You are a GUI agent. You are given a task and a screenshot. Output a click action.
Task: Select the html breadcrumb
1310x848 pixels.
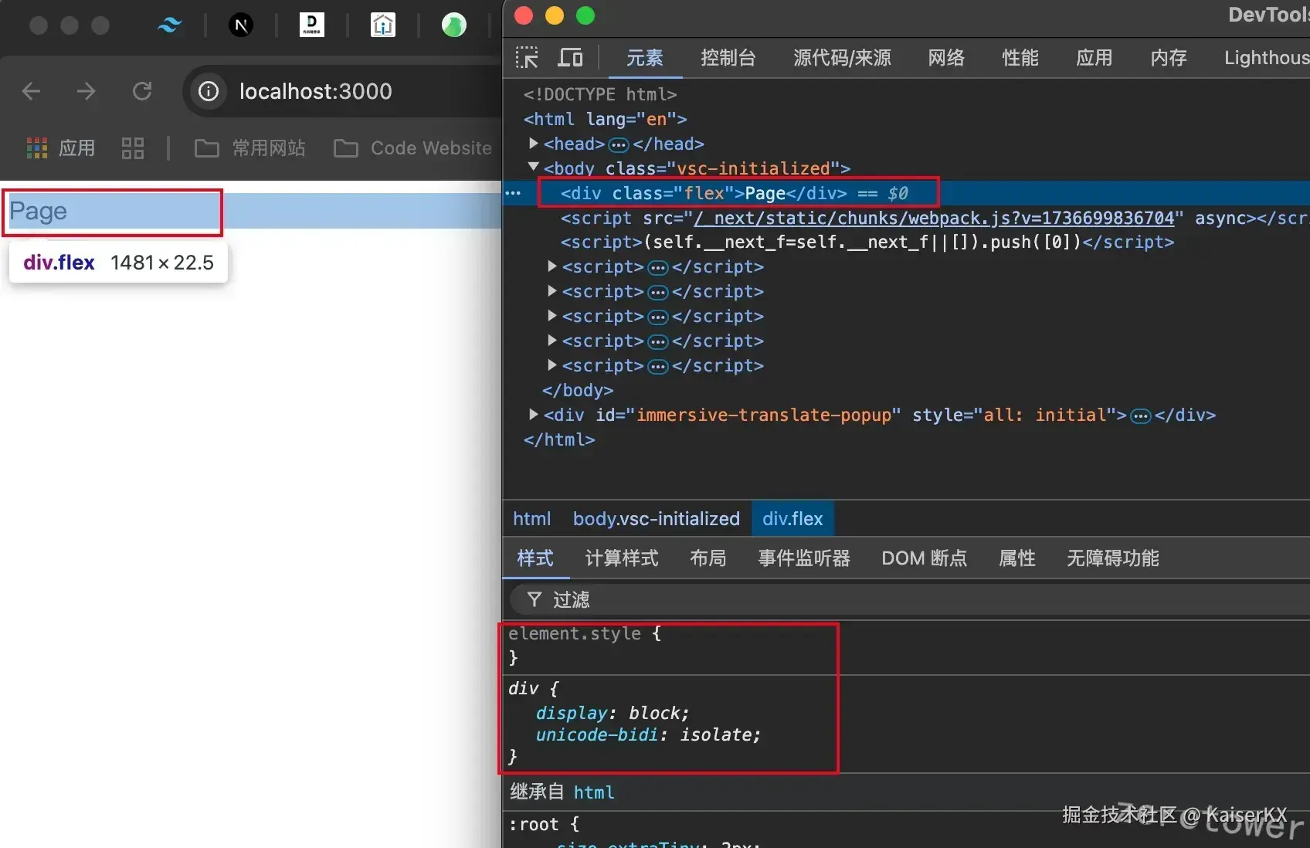pyautogui.click(x=532, y=519)
